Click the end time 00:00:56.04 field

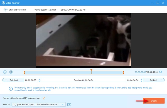pyautogui.click(x=133, y=80)
